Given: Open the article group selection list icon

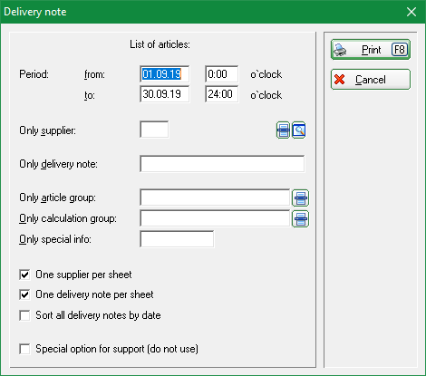Looking at the screenshot, I should 300,198.
